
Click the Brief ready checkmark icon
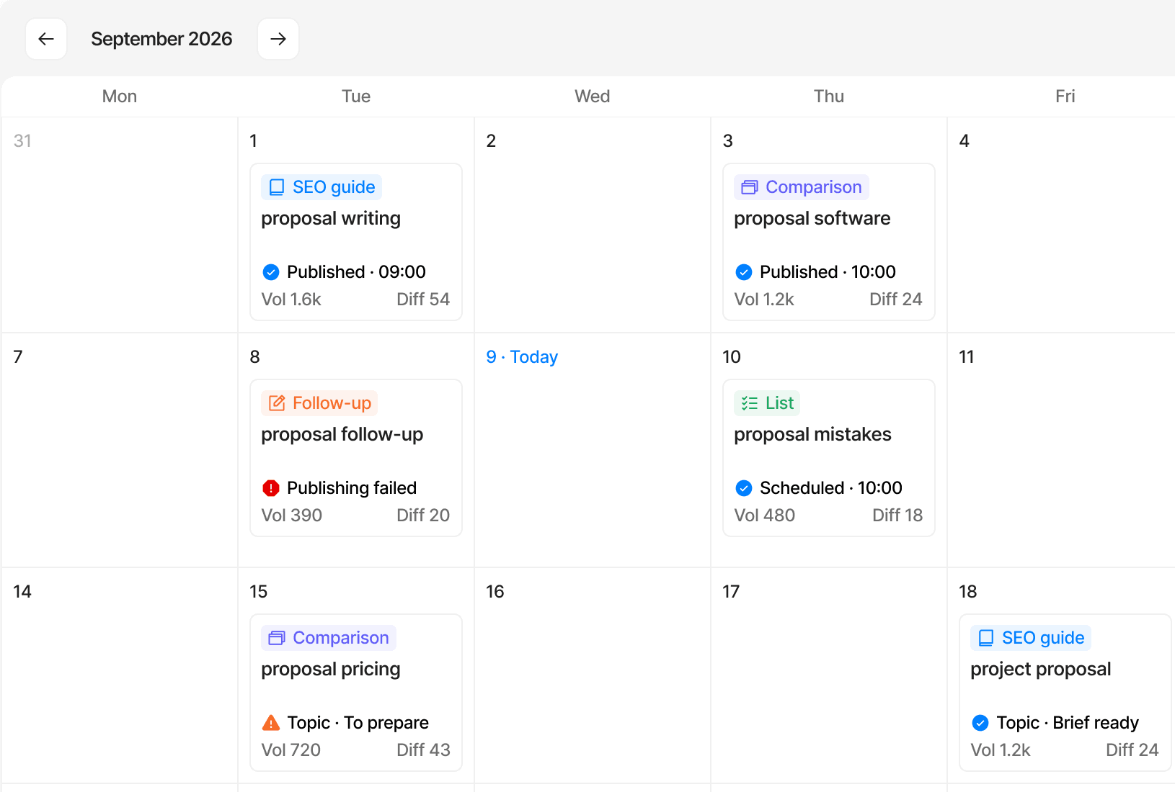980,723
